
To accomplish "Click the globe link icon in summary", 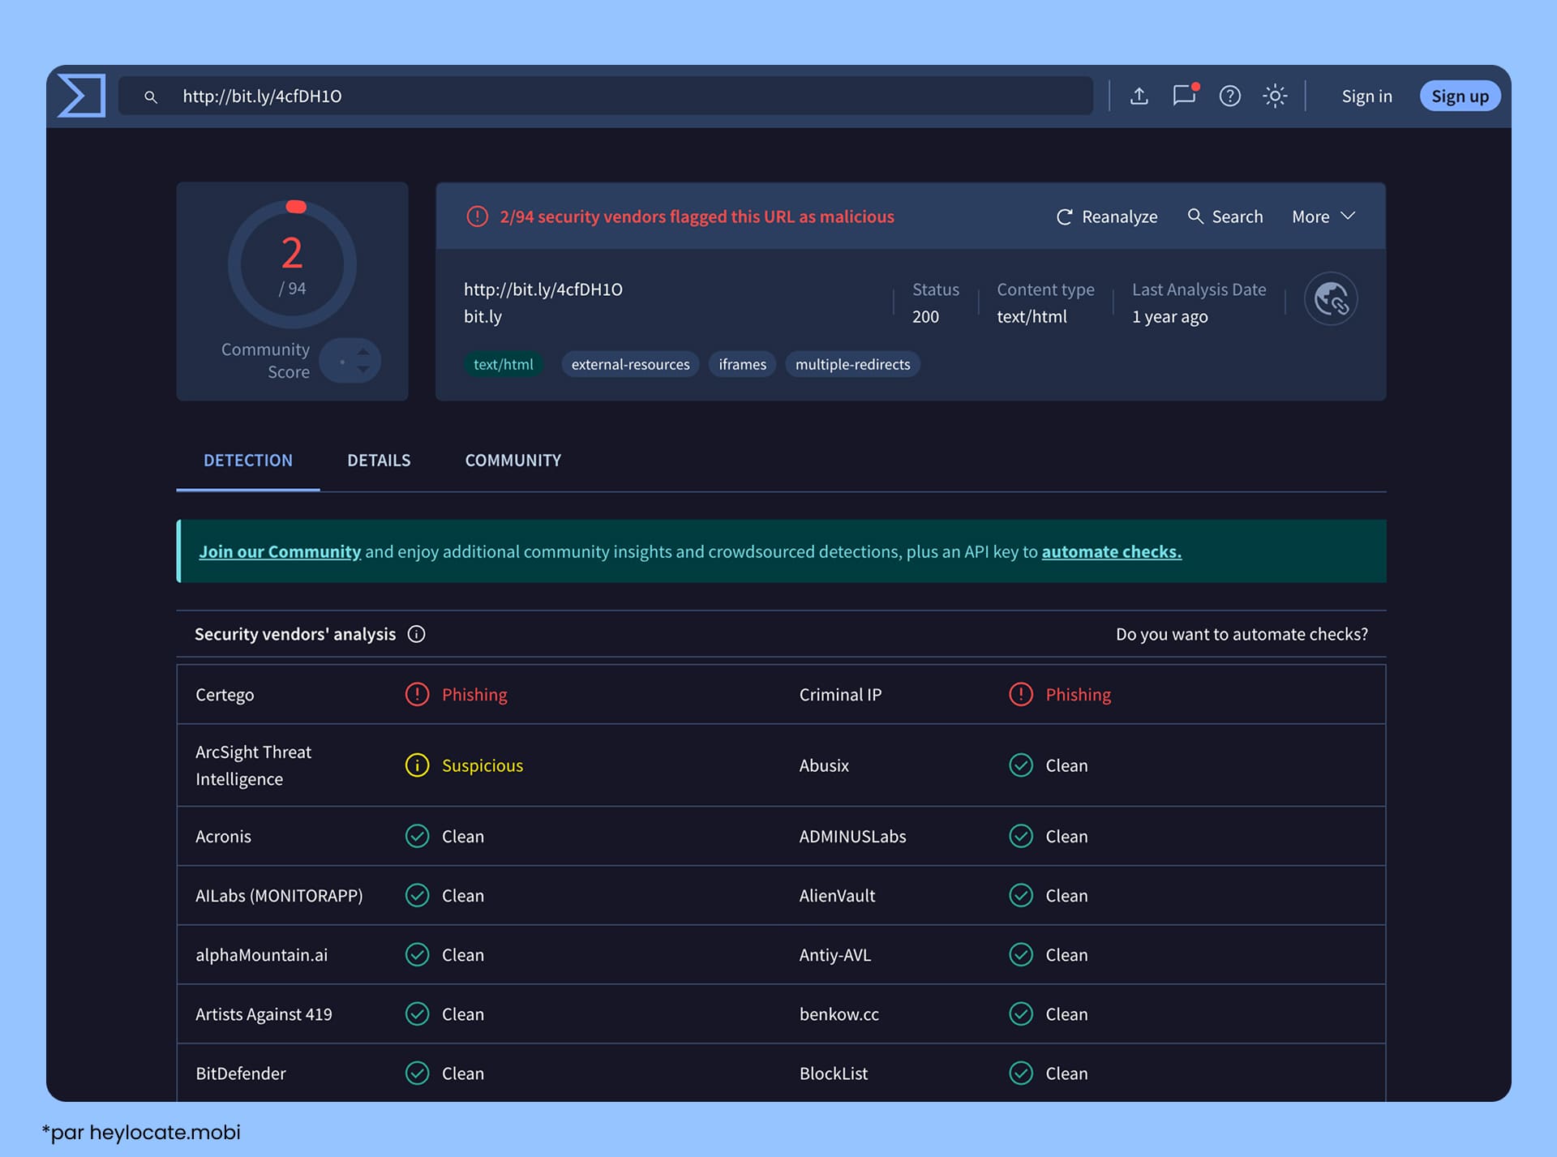I will coord(1331,298).
